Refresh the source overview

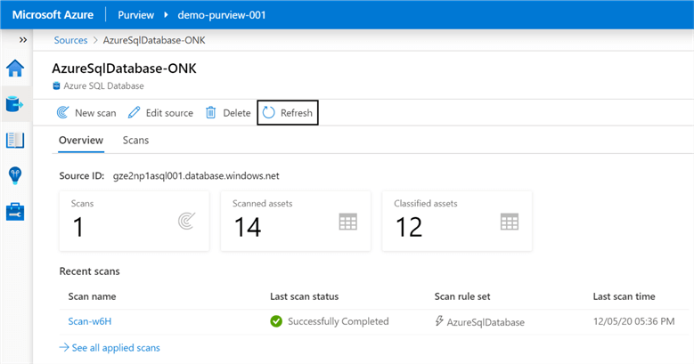287,113
